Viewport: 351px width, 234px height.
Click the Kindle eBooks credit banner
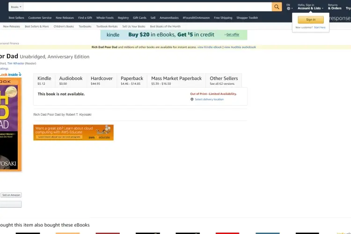coord(174,35)
